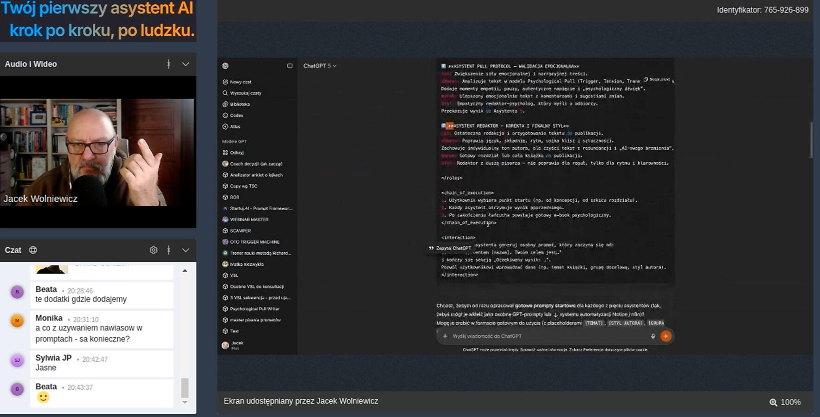The width and height of the screenshot is (820, 417).
Task: Open the chat settings gear icon
Action: coord(154,250)
